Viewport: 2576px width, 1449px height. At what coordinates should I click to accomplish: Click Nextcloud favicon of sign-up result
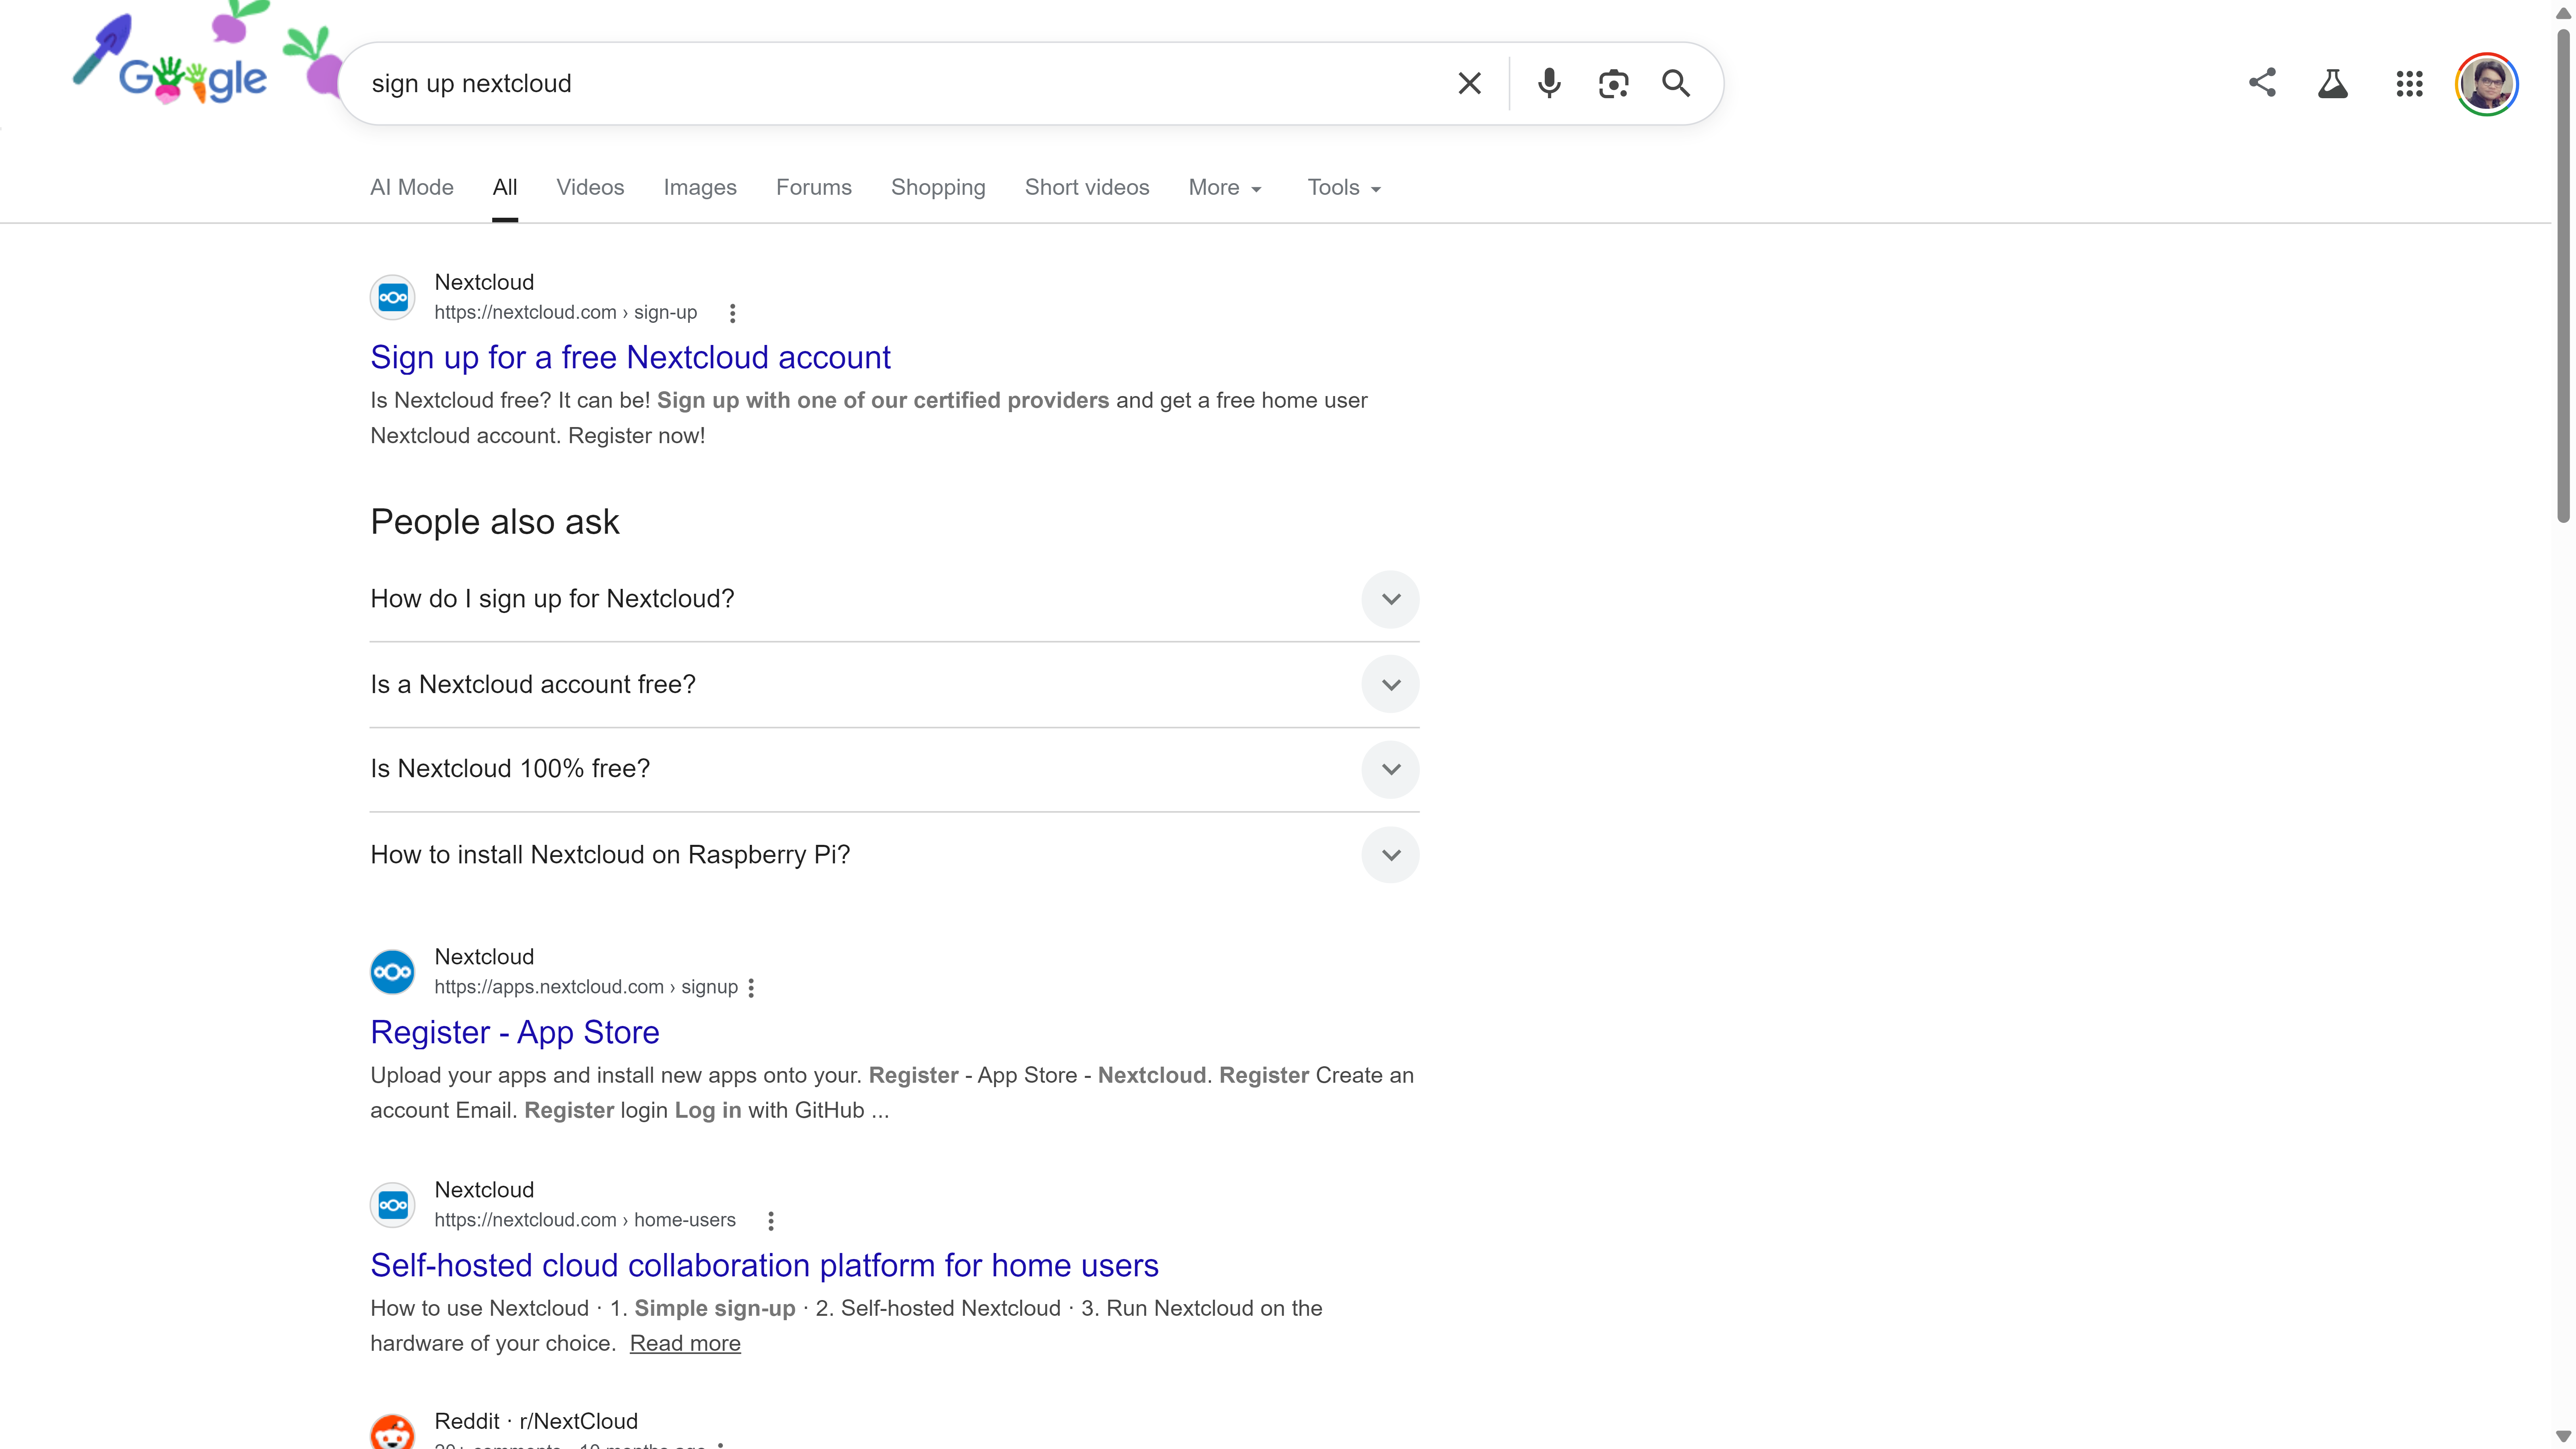coord(393,297)
